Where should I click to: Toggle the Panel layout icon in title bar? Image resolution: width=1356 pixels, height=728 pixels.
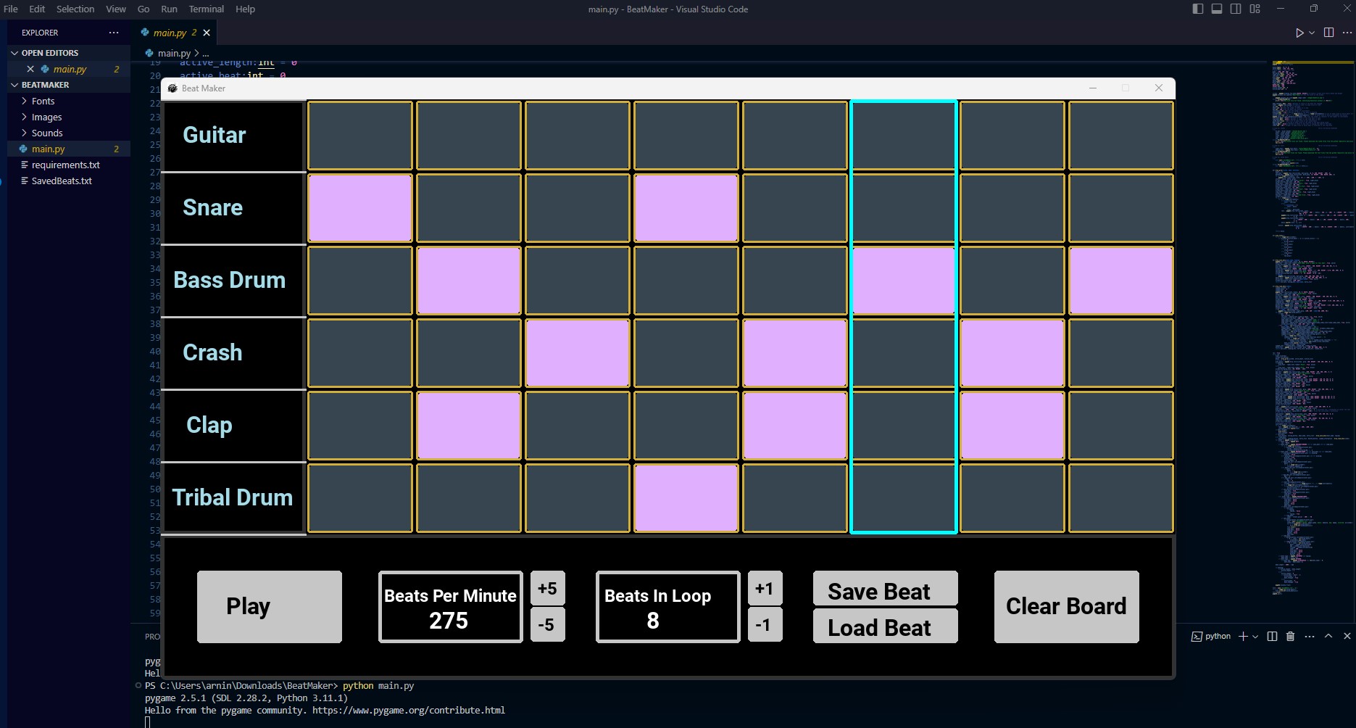point(1217,9)
